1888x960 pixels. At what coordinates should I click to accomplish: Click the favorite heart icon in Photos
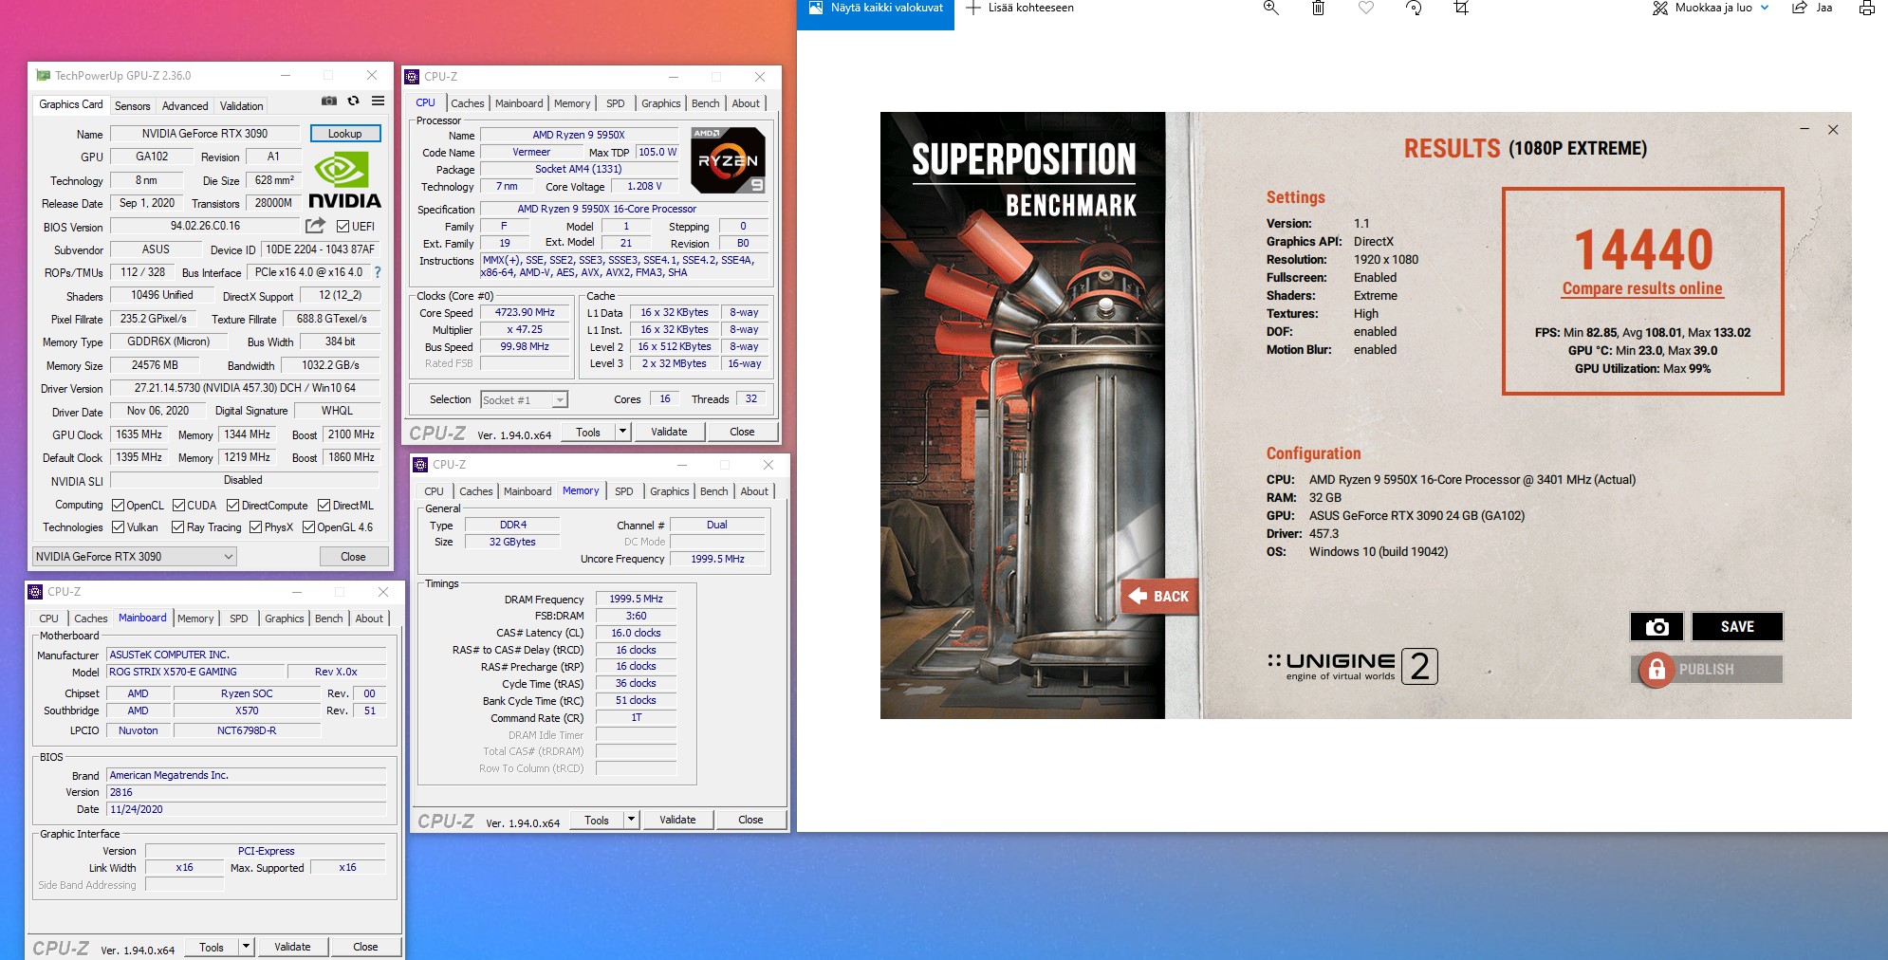[x=1366, y=8]
